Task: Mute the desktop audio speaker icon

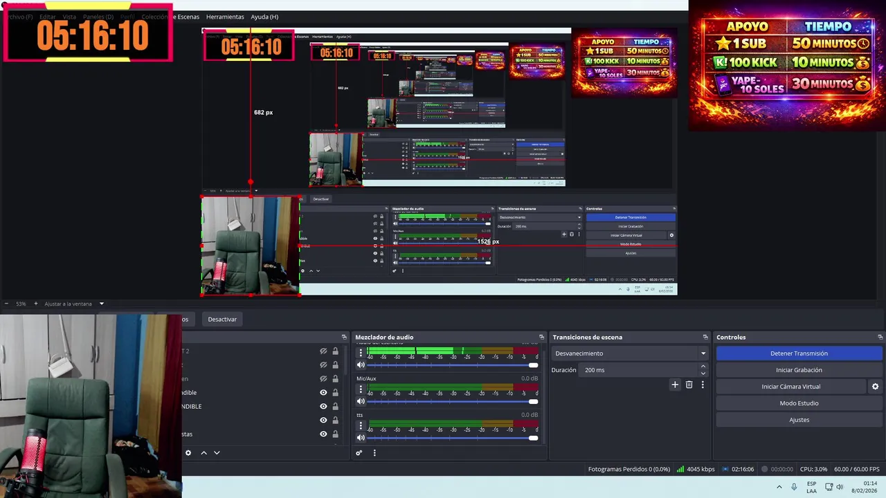Action: (x=361, y=365)
